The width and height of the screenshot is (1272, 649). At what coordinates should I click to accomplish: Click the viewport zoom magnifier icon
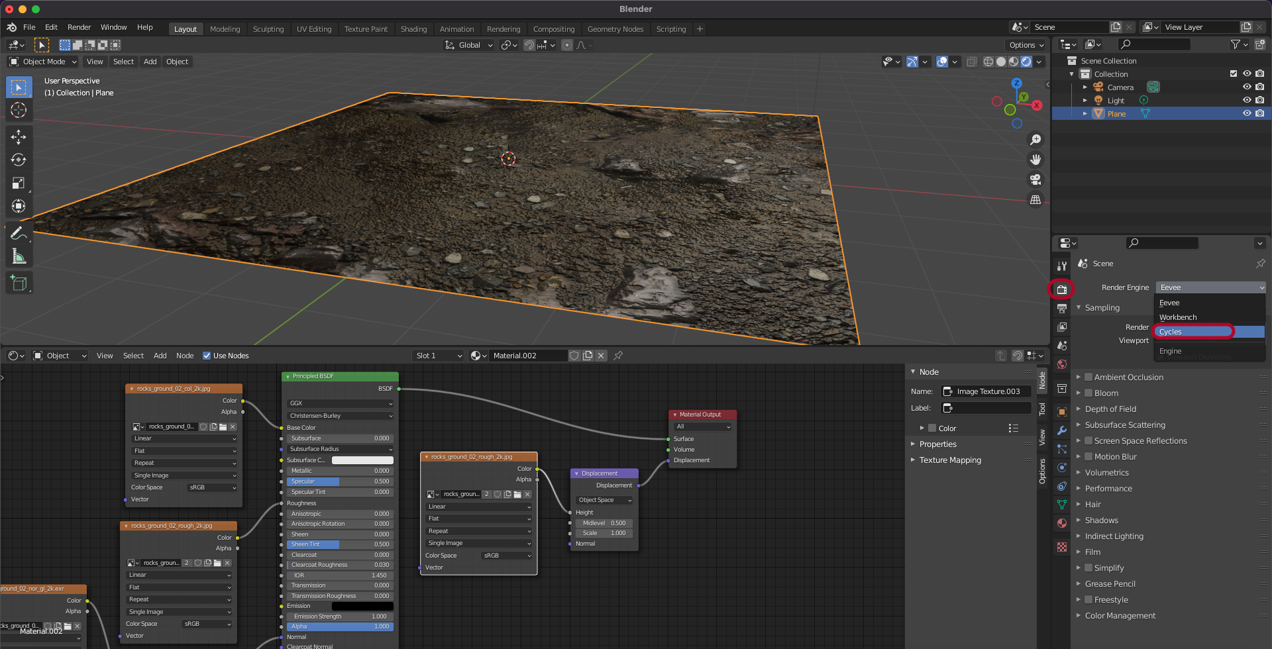pos(1035,140)
